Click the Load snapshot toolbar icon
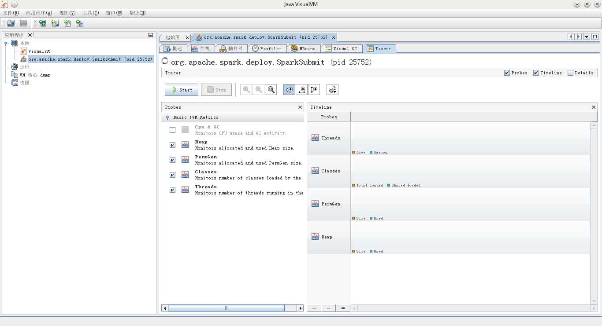The image size is (602, 326). point(11,23)
